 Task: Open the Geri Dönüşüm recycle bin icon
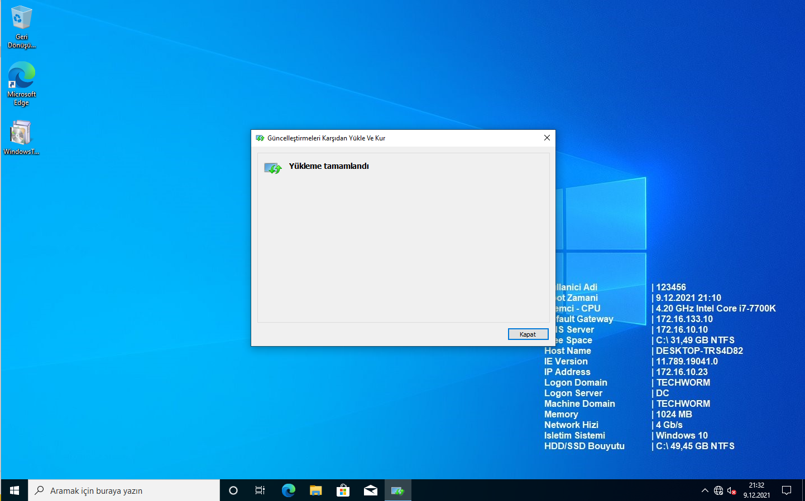point(21,26)
